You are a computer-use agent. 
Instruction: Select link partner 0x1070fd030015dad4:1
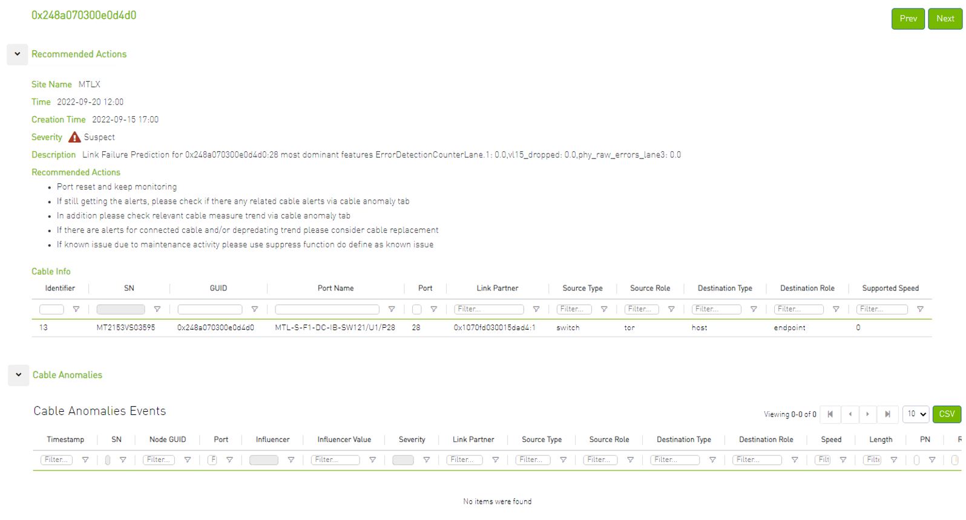(x=494, y=328)
